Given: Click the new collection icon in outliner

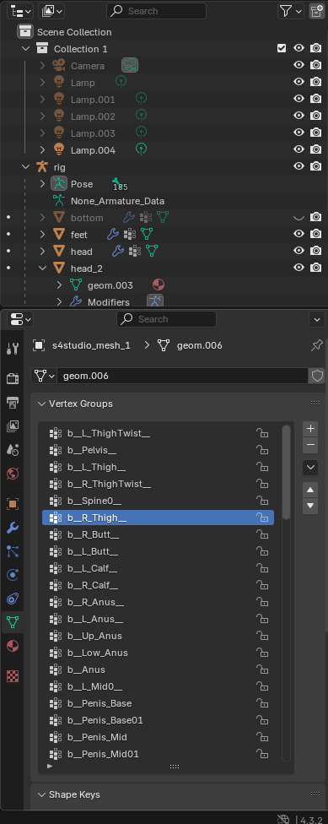Looking at the screenshot, I should pyautogui.click(x=316, y=11).
